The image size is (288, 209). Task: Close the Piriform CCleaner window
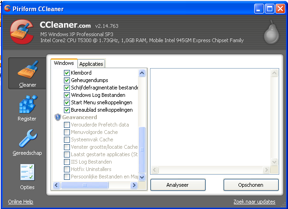click(x=280, y=8)
